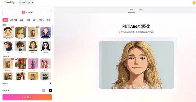Click the FlexClip logo

click(10, 2)
